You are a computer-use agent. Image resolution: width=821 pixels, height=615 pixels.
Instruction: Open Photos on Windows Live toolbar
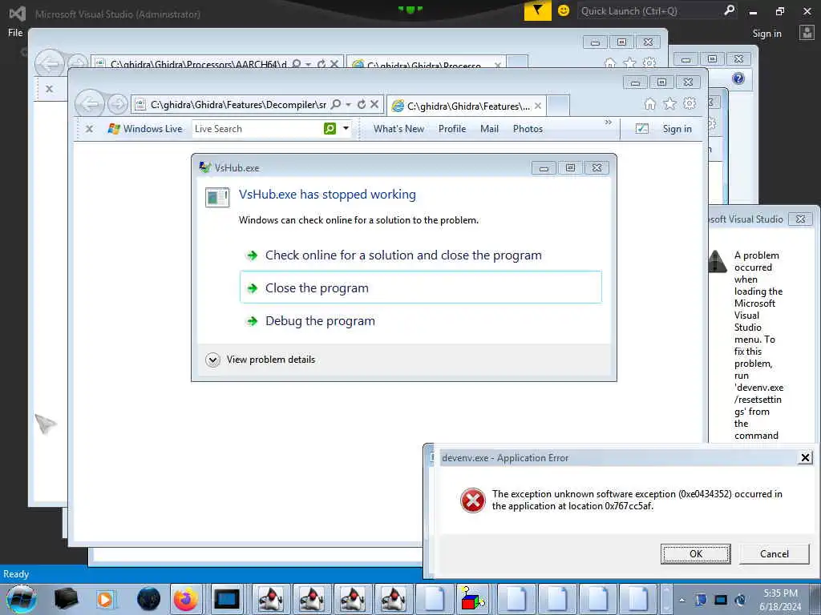pos(528,129)
